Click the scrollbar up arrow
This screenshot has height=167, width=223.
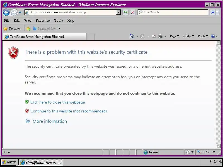point(218,43)
